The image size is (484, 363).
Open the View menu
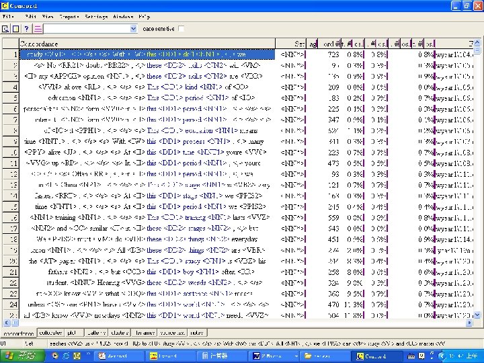48,17
